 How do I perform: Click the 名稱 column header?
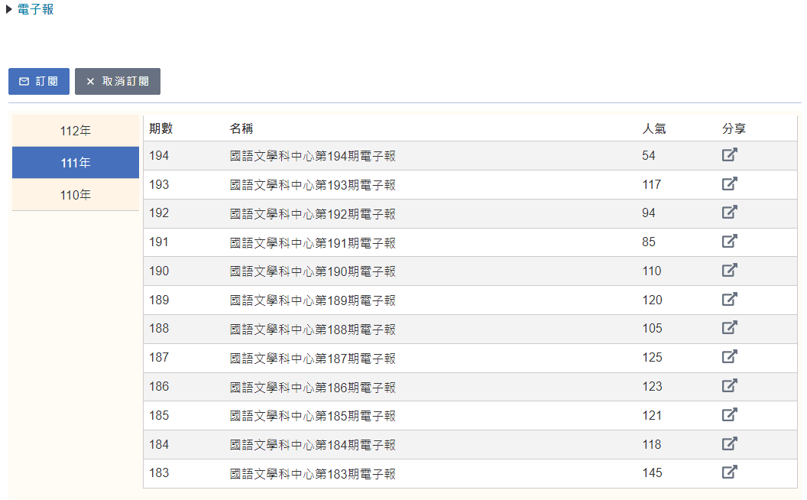(241, 128)
